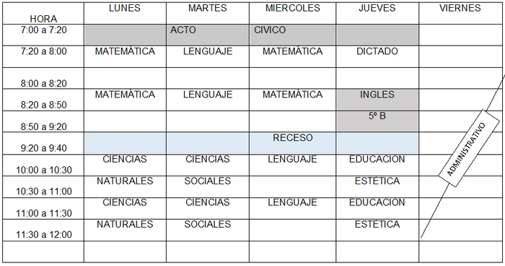This screenshot has width=505, height=266.
Task: Click the LUNES column header
Action: [125, 13]
